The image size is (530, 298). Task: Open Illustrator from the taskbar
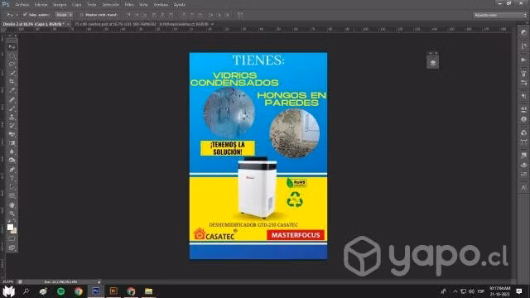click(113, 291)
